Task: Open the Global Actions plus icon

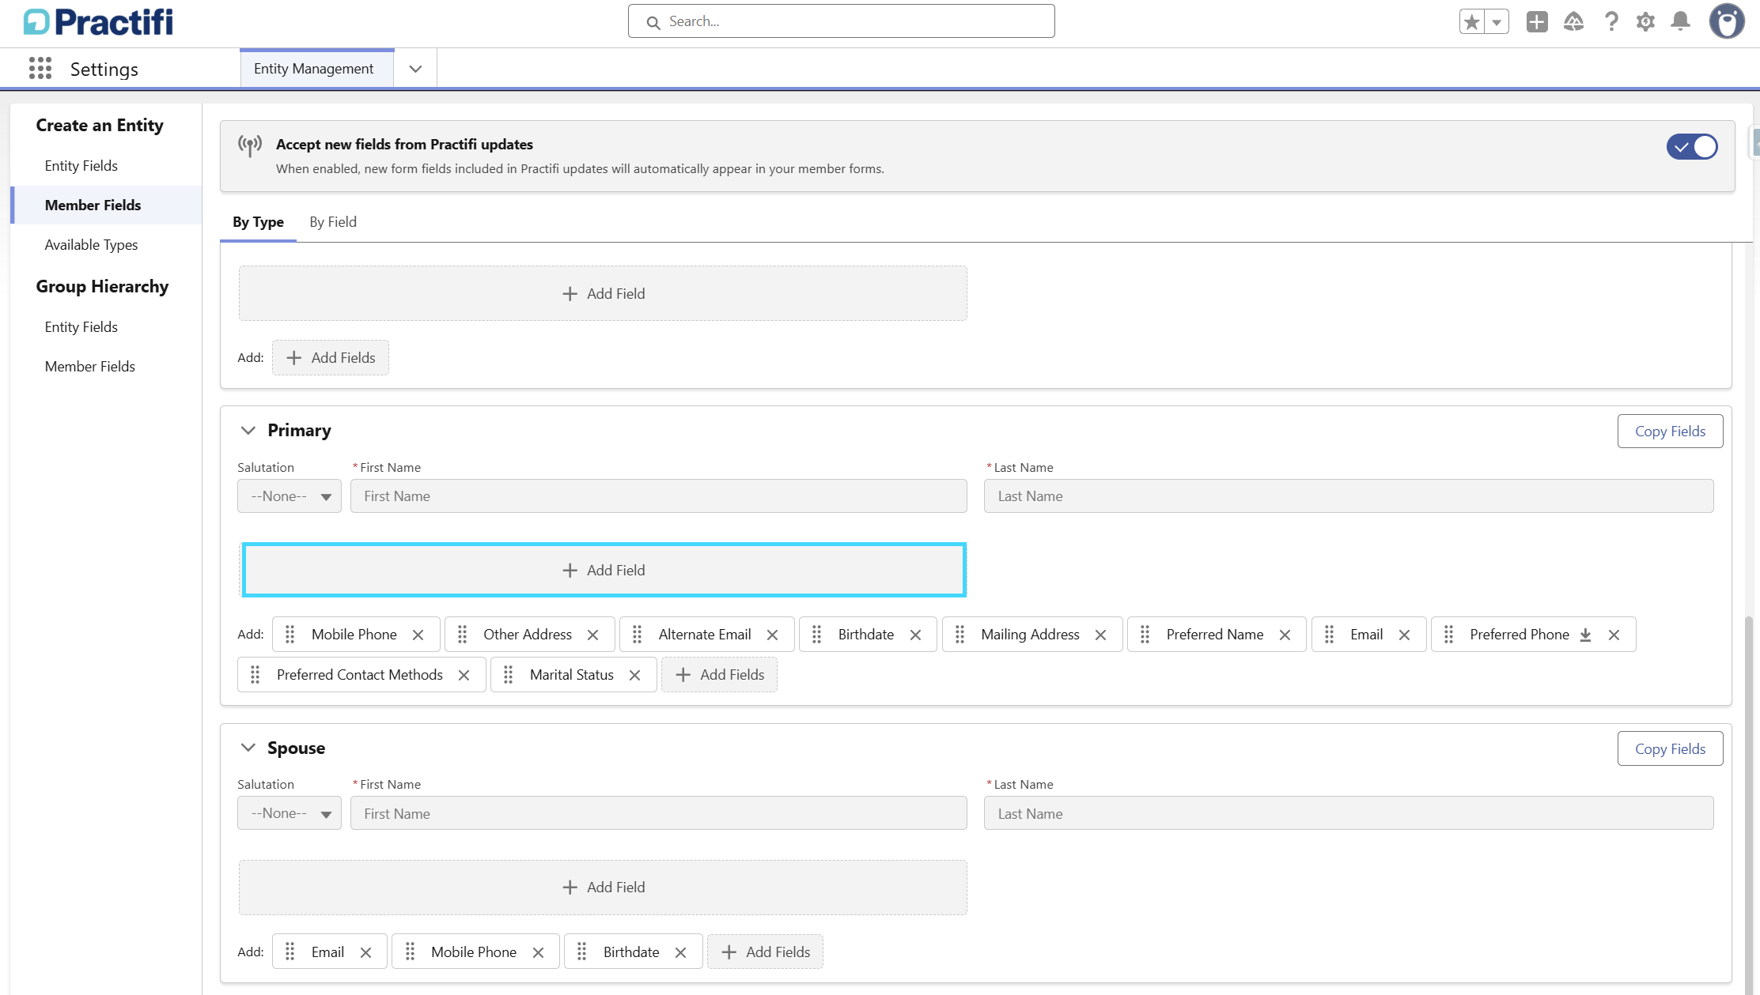Action: pyautogui.click(x=1537, y=22)
